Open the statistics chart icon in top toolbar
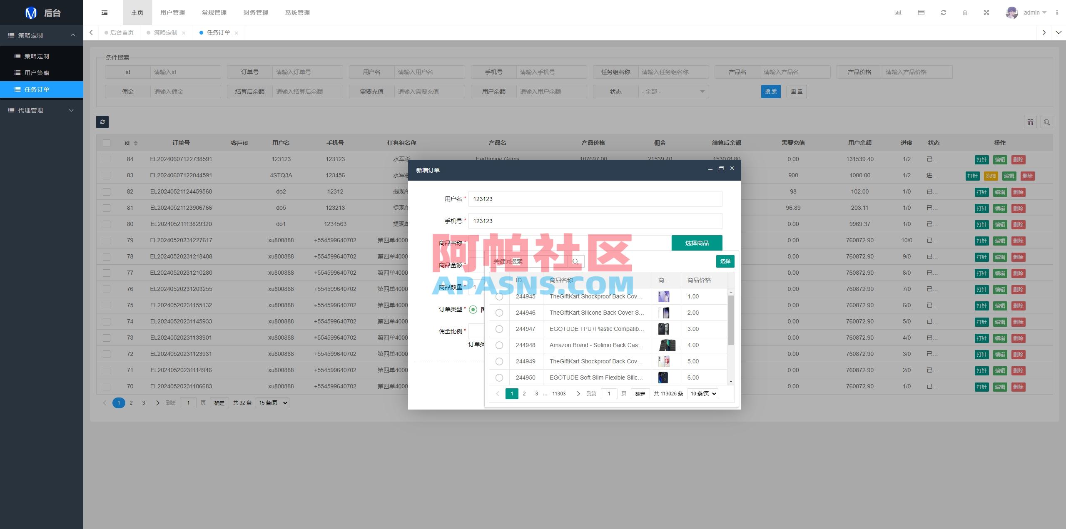This screenshot has width=1066, height=529. (898, 12)
